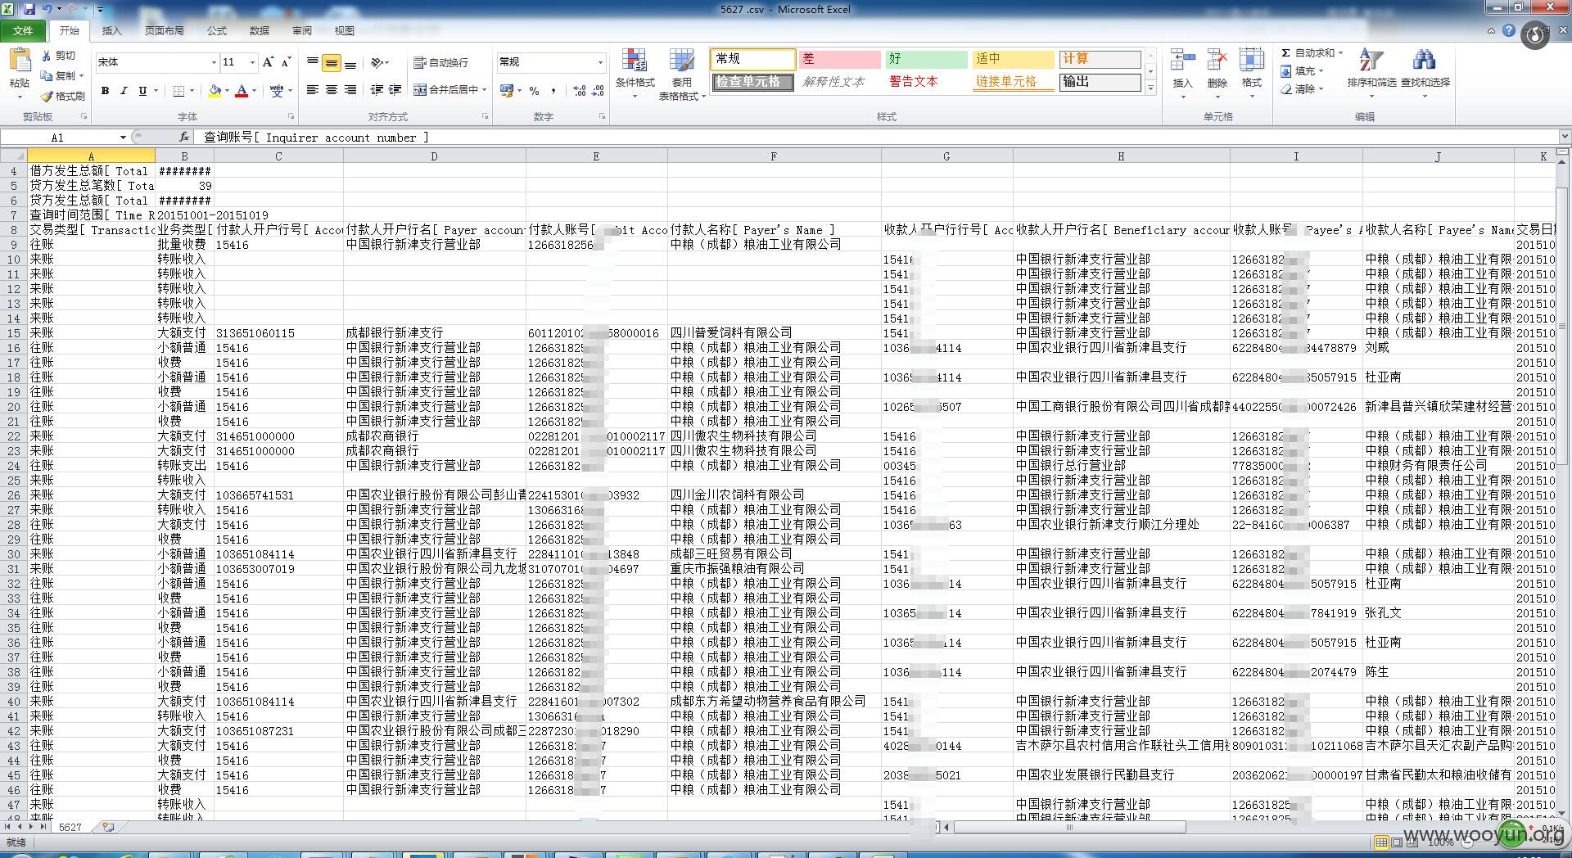Expand the Font Color dropdown arrow
1572x858 pixels.
click(255, 91)
